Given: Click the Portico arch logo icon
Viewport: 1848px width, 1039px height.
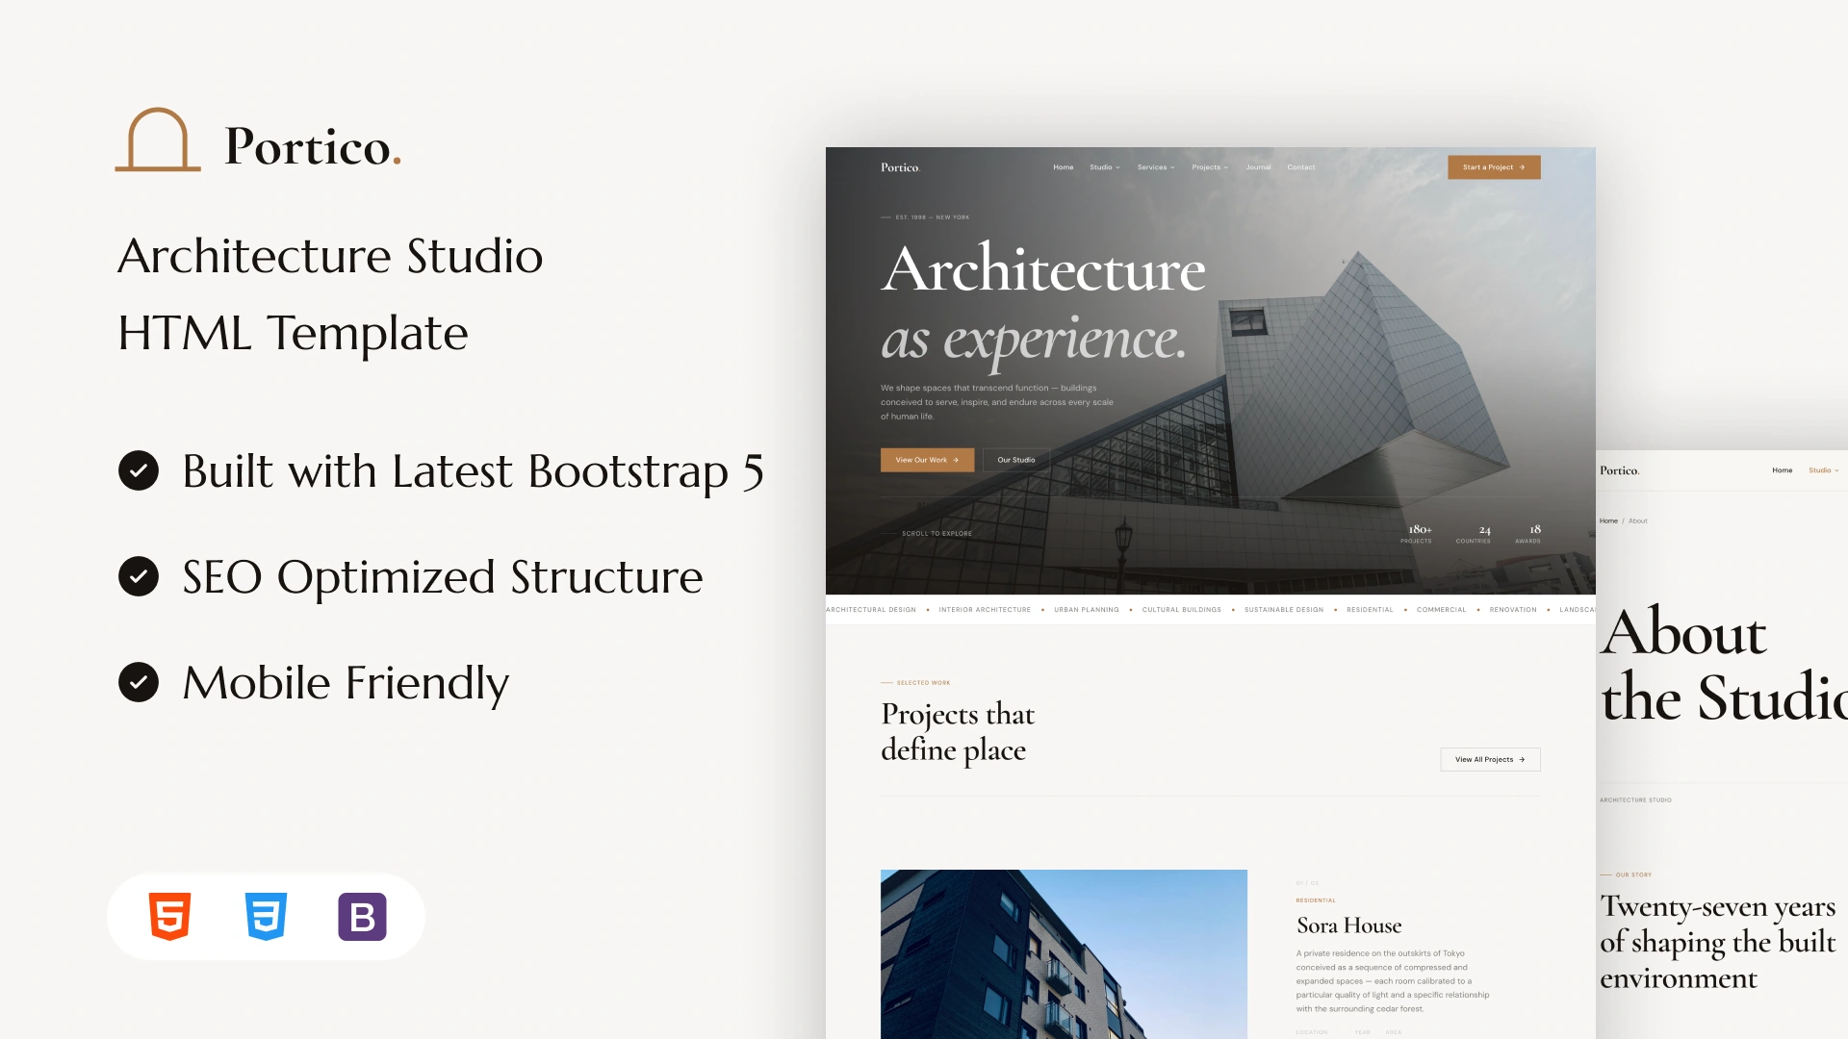Looking at the screenshot, I should point(158,139).
